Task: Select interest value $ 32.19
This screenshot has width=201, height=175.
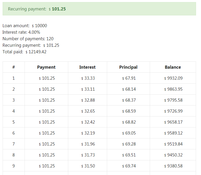Action: (x=88, y=133)
